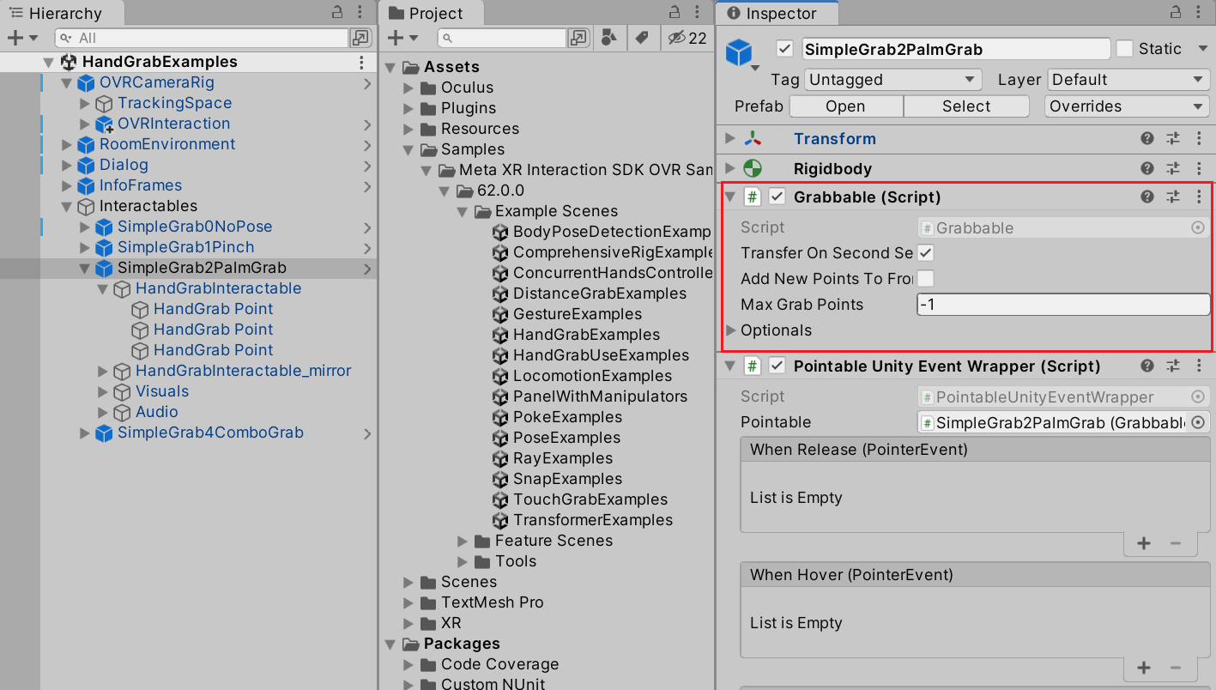This screenshot has width=1216, height=690.
Task: Open Grabbable script preset settings icon
Action: pyautogui.click(x=1173, y=197)
